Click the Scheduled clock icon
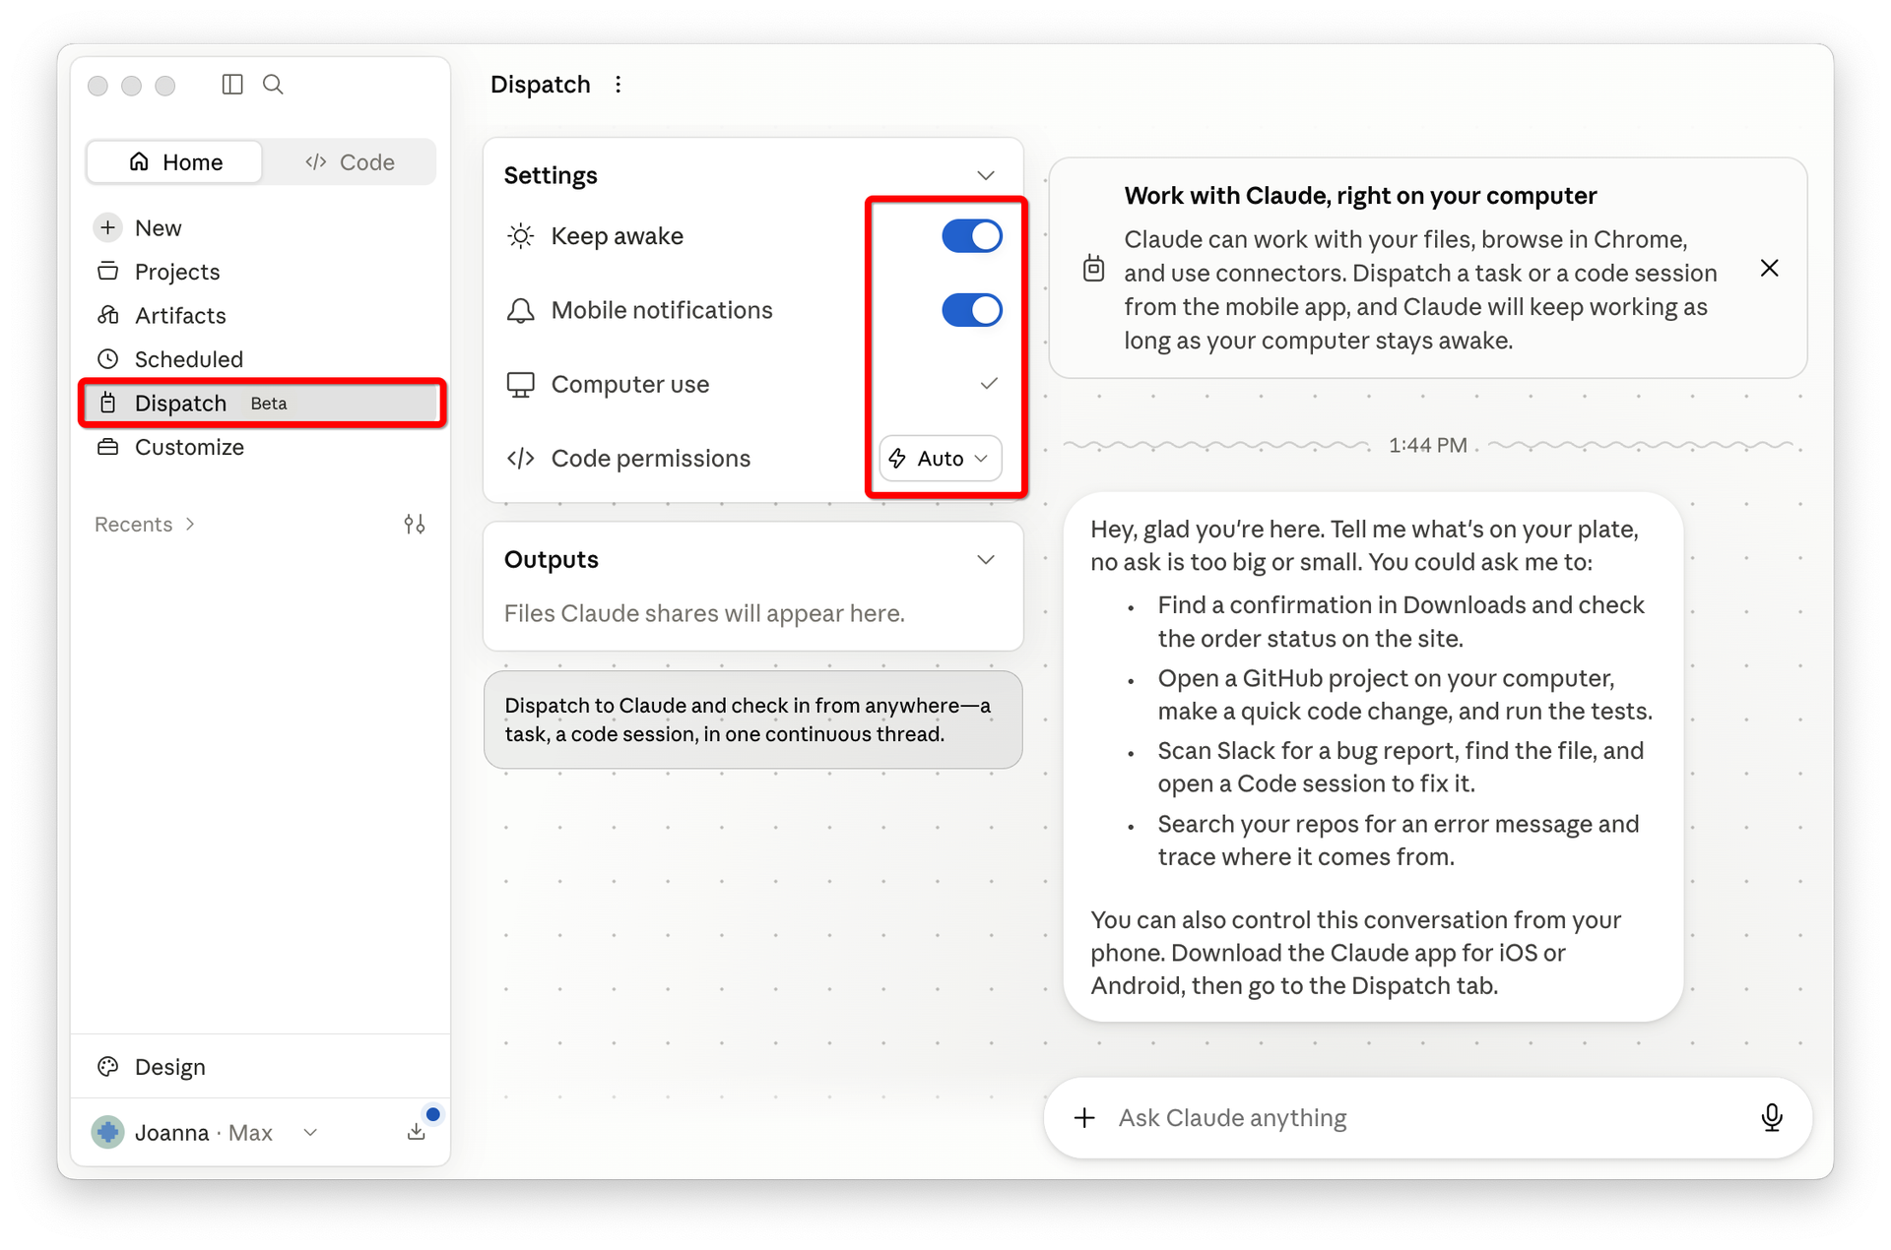Viewport: 1891px width, 1250px height. tap(108, 359)
